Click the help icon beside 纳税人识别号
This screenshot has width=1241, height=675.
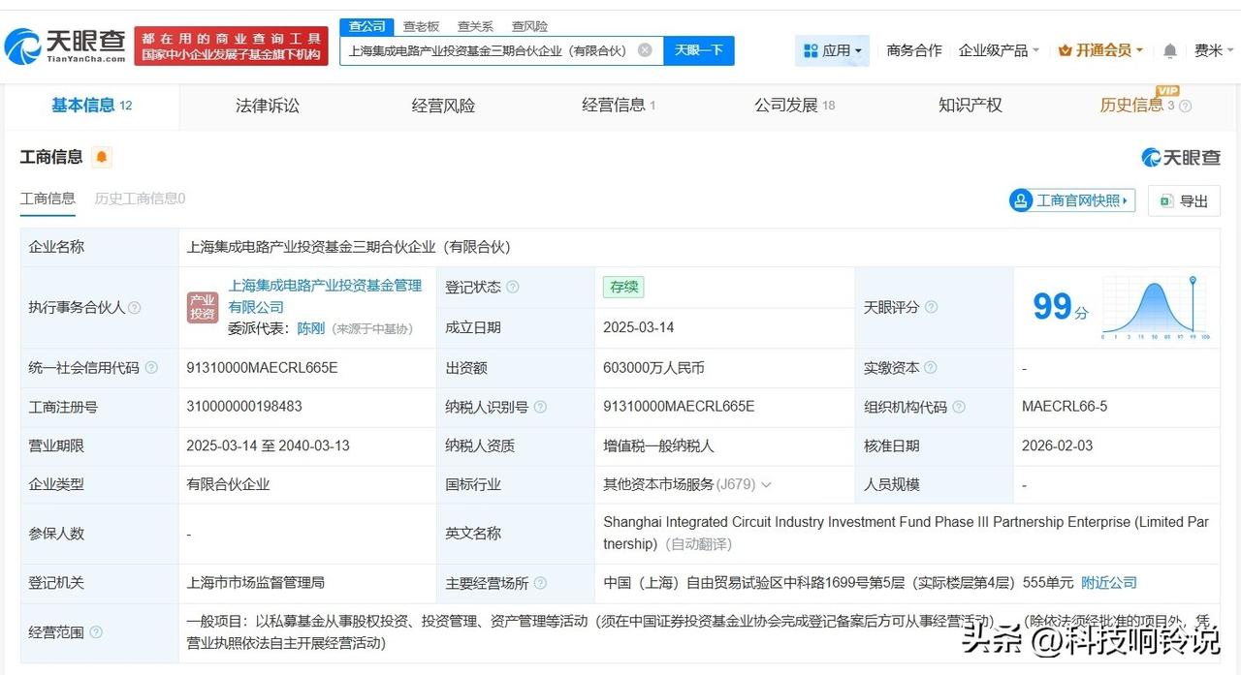[x=540, y=407]
